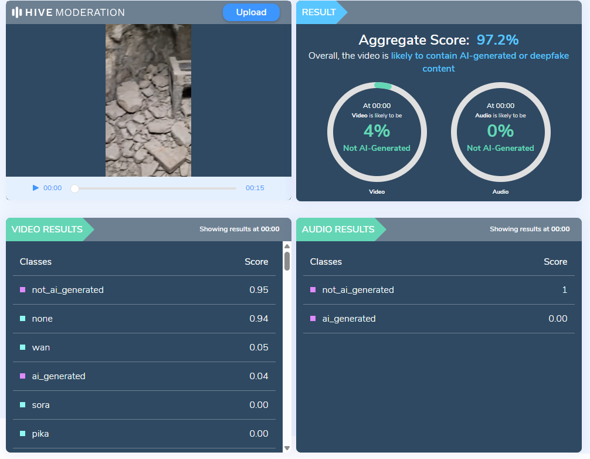Click the RESULT panel header label
Viewport: 590px width, 459px height.
coord(319,12)
